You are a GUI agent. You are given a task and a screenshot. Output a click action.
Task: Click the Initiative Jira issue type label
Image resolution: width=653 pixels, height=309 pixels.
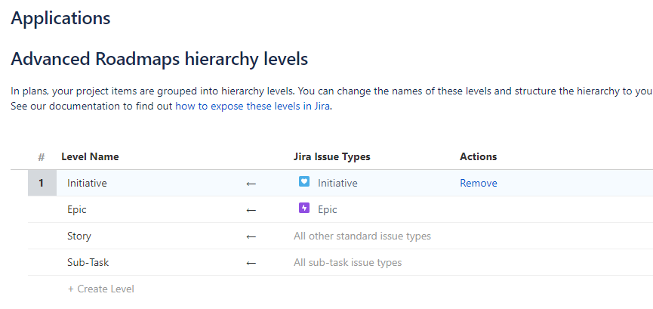click(337, 183)
